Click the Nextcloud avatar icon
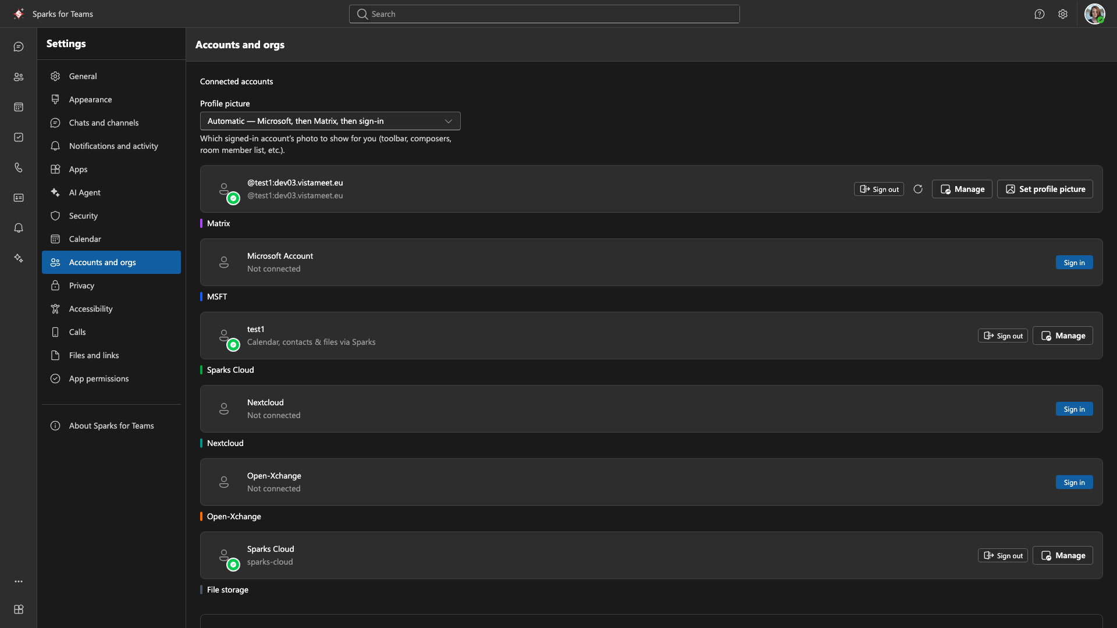 (x=224, y=409)
